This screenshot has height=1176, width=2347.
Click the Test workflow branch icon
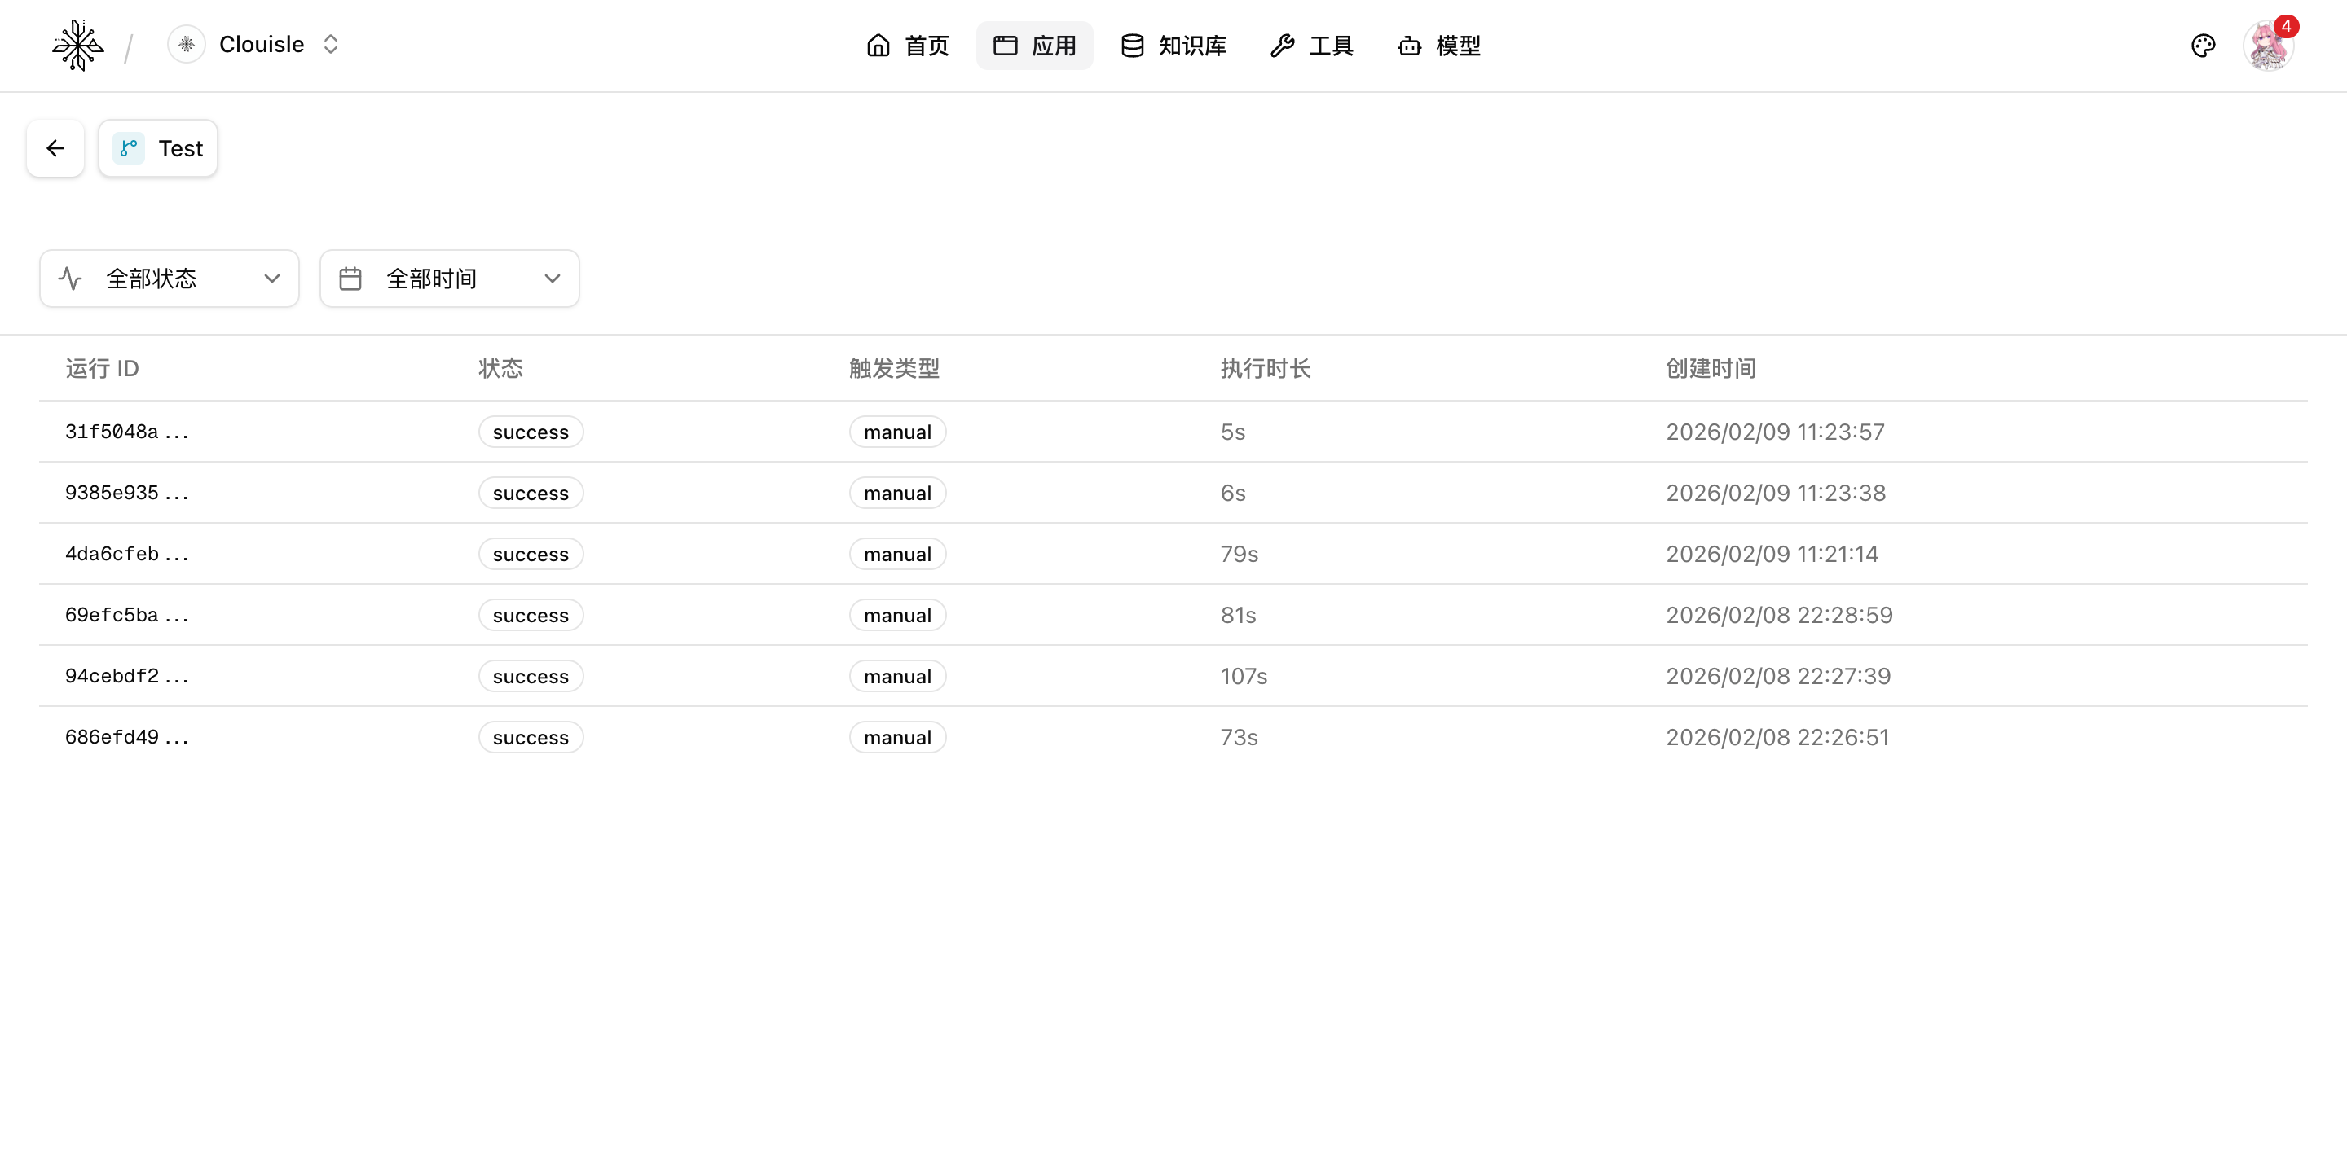point(129,148)
